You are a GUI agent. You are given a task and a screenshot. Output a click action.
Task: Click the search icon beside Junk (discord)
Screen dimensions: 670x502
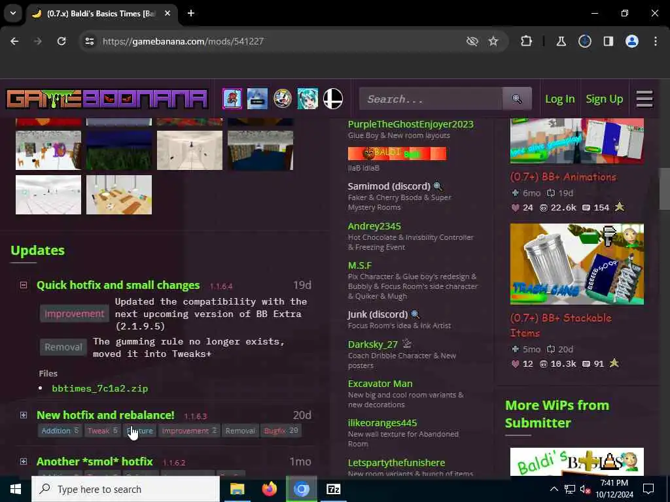[415, 314]
